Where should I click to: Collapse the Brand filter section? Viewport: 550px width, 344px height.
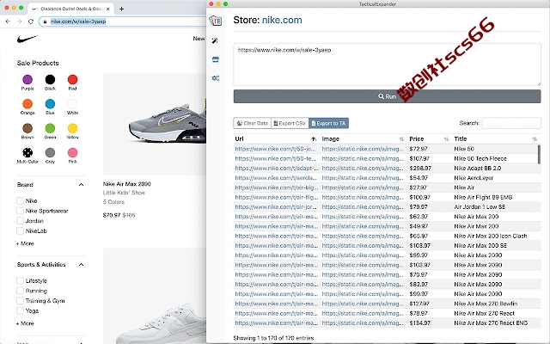[x=81, y=185]
